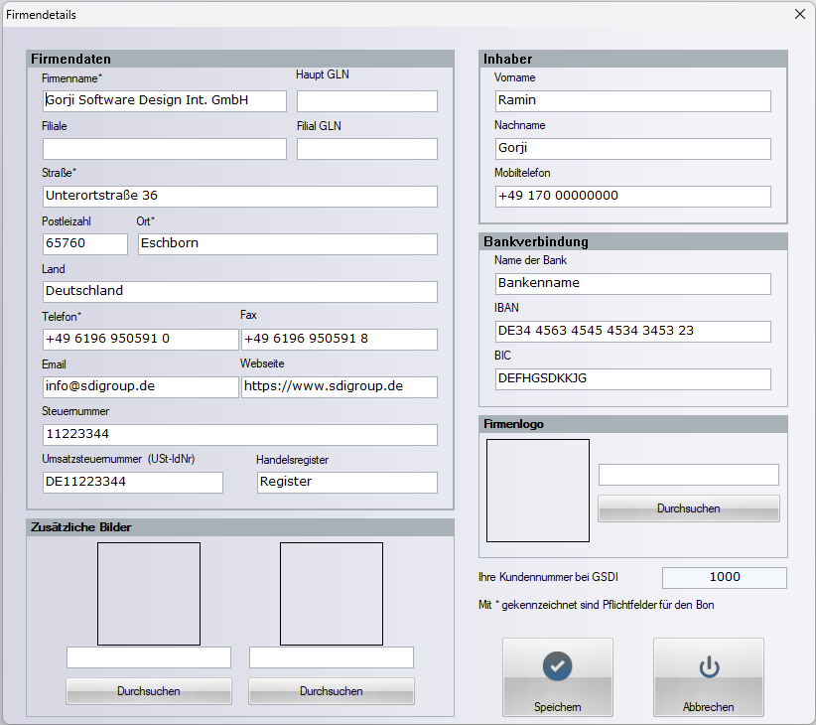Click the Zusätzliche Bilder section header
The image size is (816, 725).
pos(240,527)
